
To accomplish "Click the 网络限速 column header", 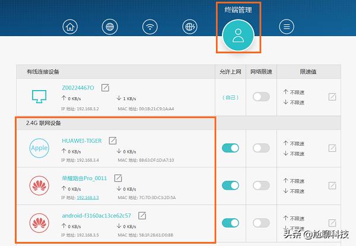I will pyautogui.click(x=261, y=72).
